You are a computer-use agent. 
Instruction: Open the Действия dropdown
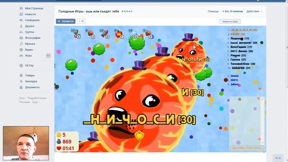254,11
